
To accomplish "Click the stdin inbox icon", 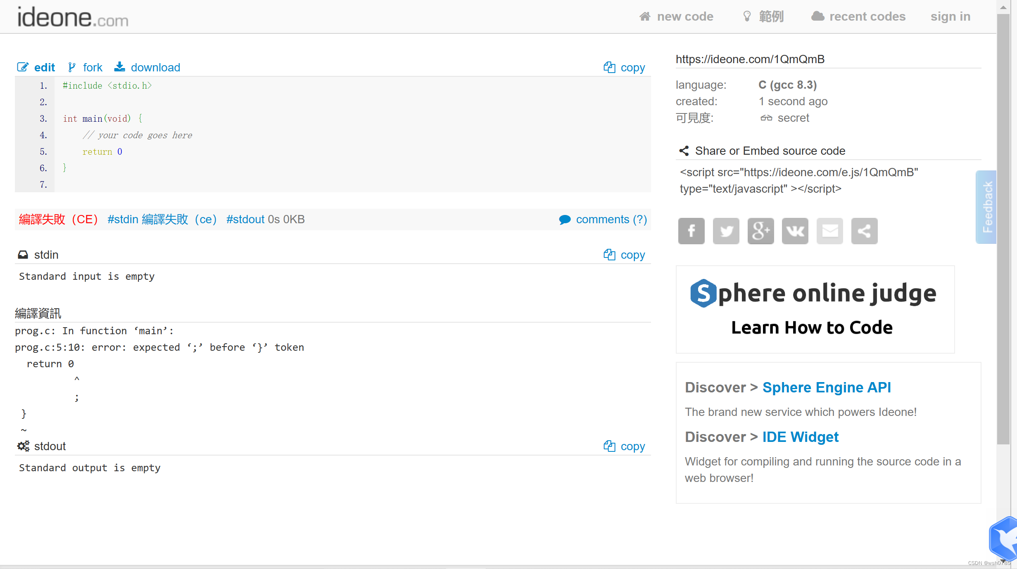I will (x=23, y=255).
